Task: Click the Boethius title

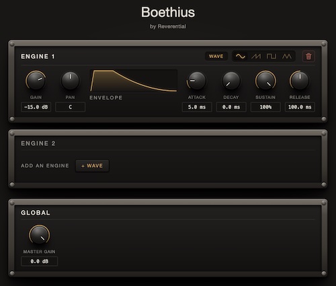Action: (x=168, y=12)
